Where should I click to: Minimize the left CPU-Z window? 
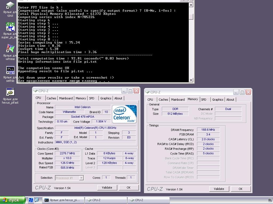pos(124,91)
